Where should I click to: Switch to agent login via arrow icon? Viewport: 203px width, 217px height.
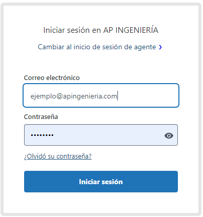coord(160,47)
